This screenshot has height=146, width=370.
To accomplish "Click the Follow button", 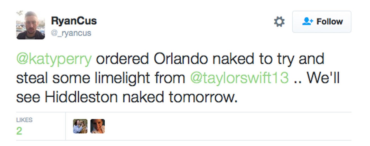I will (x=322, y=22).
